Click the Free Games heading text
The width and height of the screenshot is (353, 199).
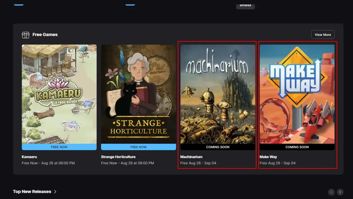point(45,34)
